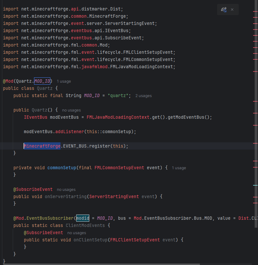Open the '2 usages' hint for MOD_ID field

pos(144,96)
